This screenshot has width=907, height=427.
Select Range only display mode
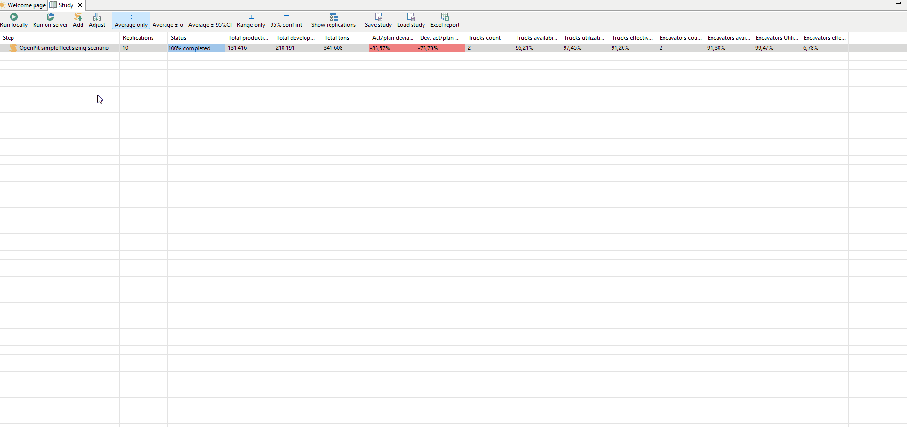pyautogui.click(x=251, y=21)
